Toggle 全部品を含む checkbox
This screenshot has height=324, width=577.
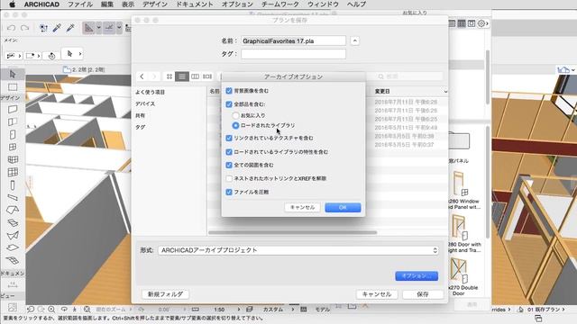[229, 104]
